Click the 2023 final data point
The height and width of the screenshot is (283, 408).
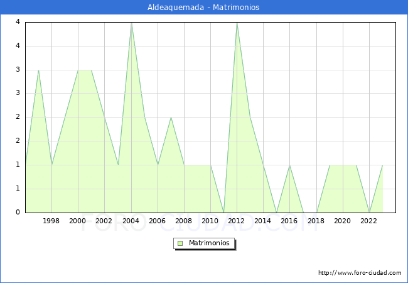382,165
